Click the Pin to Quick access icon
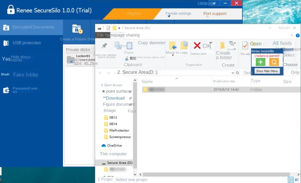This screenshot has width=301, height=183. coord(104,46)
